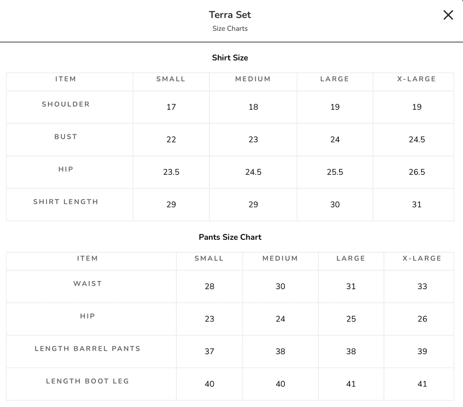463x407 pixels.
Task: Select Small shirt hip value 23.5
Action: 171,172
